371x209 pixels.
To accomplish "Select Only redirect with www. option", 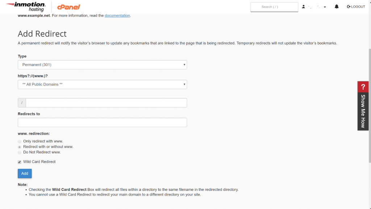I will [x=20, y=141].
